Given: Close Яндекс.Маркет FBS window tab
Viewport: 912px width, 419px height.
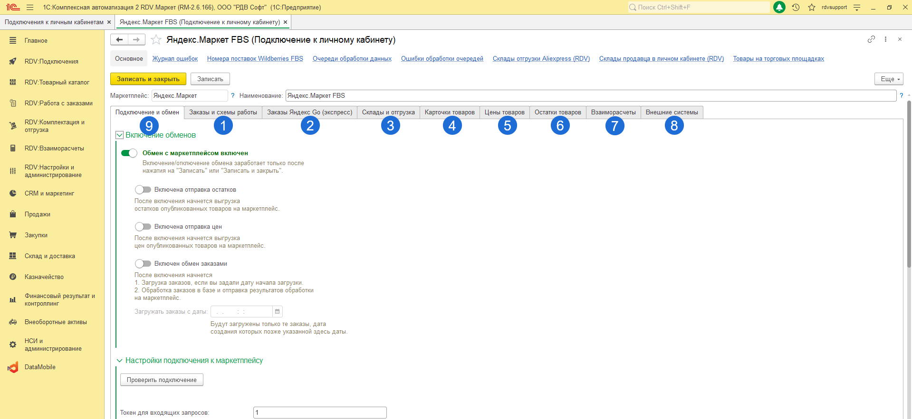Looking at the screenshot, I should (x=285, y=22).
